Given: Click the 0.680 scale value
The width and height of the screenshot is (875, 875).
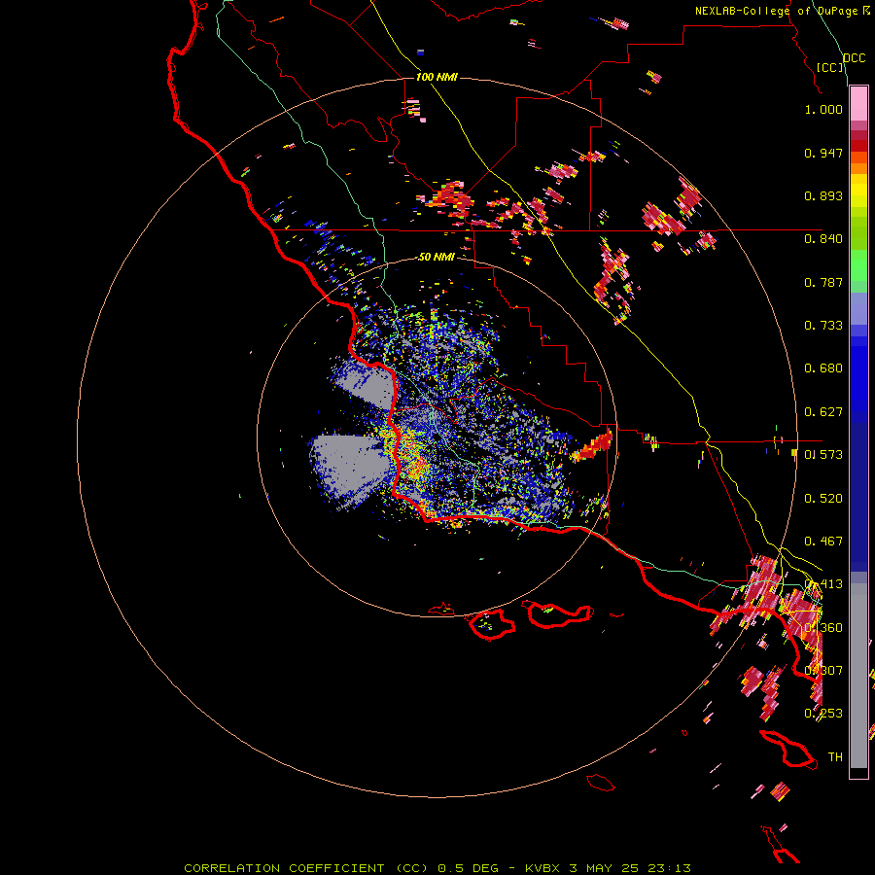Looking at the screenshot, I should tap(823, 367).
